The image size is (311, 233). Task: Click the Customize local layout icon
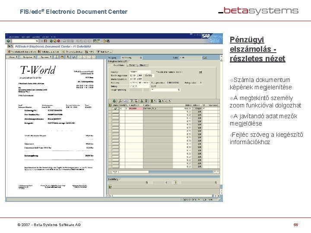coord(108,41)
